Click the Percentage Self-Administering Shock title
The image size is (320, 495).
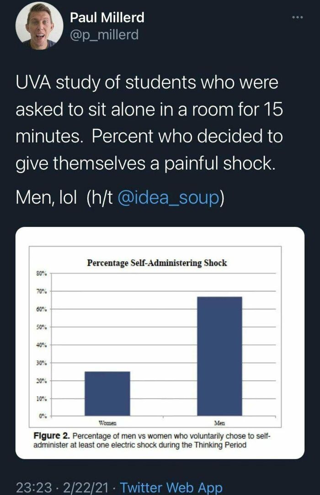(157, 263)
